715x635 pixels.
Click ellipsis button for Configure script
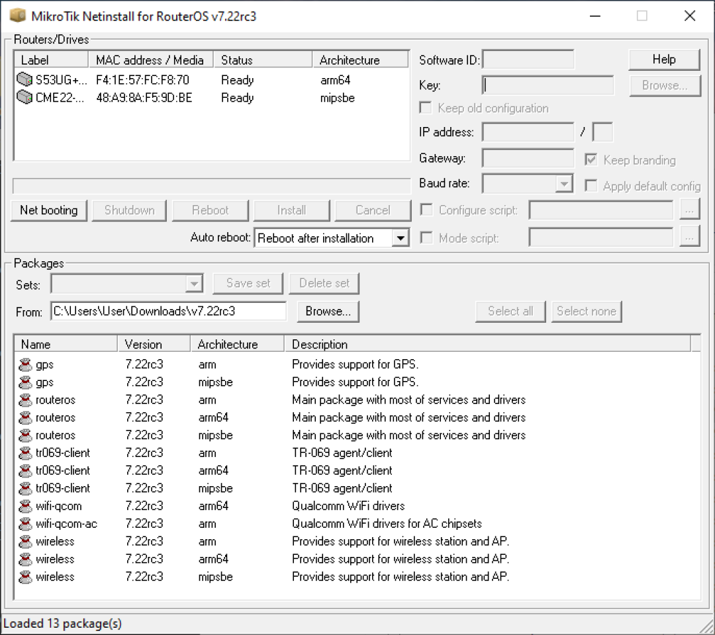689,210
